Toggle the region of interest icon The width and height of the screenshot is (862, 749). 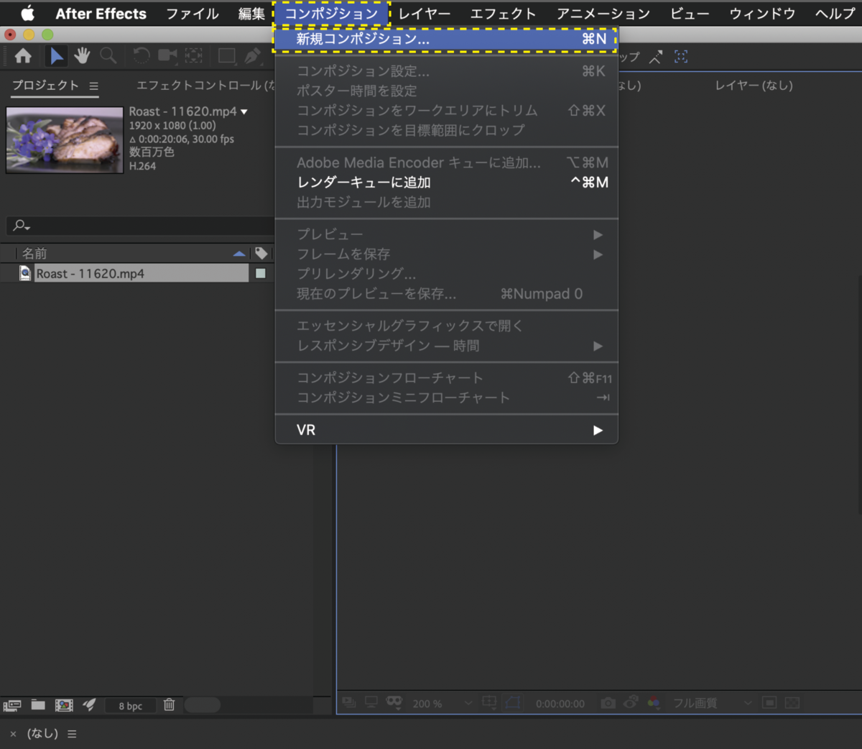point(769,703)
